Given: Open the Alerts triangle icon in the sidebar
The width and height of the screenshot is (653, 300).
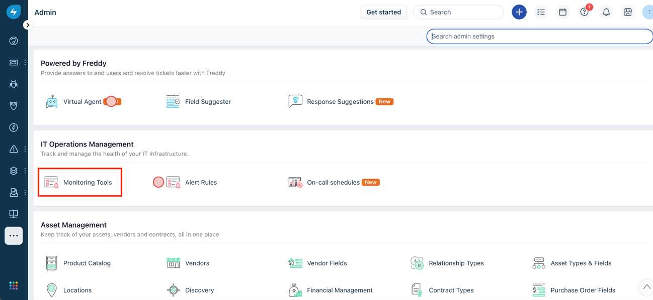Looking at the screenshot, I should tap(13, 149).
